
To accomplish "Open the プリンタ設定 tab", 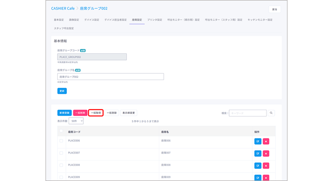I will click(154, 20).
